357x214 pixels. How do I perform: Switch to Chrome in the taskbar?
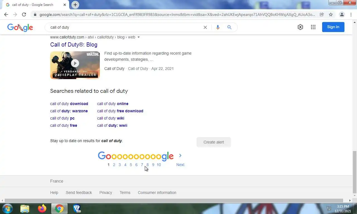pyautogui.click(x=59, y=208)
